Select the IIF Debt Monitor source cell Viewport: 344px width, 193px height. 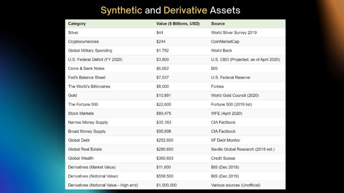226,140
